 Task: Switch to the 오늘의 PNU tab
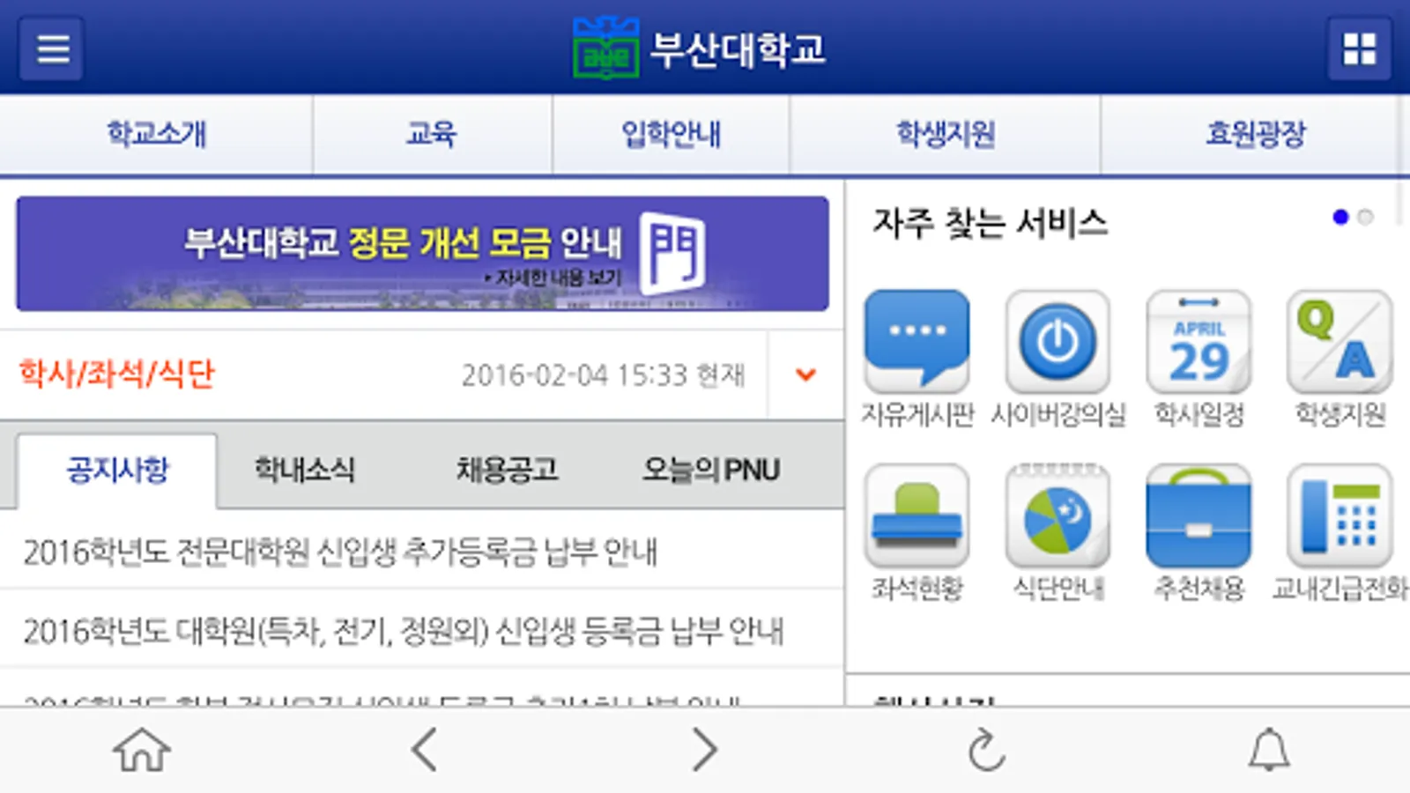click(x=711, y=470)
